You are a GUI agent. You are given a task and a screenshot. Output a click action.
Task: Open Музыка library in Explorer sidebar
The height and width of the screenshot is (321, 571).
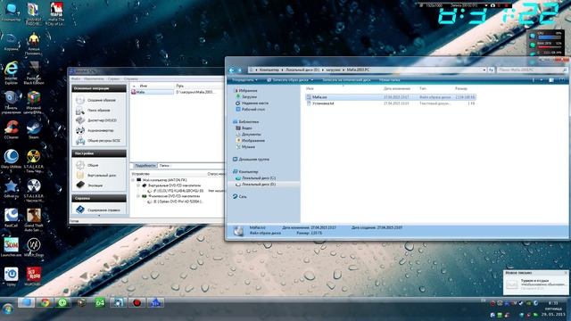click(245, 146)
